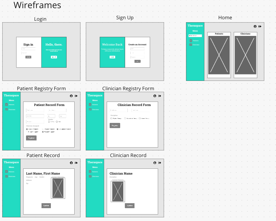
Task: Click the profile icon in Clinician Registry Form
Action: pyautogui.click(x=155, y=96)
